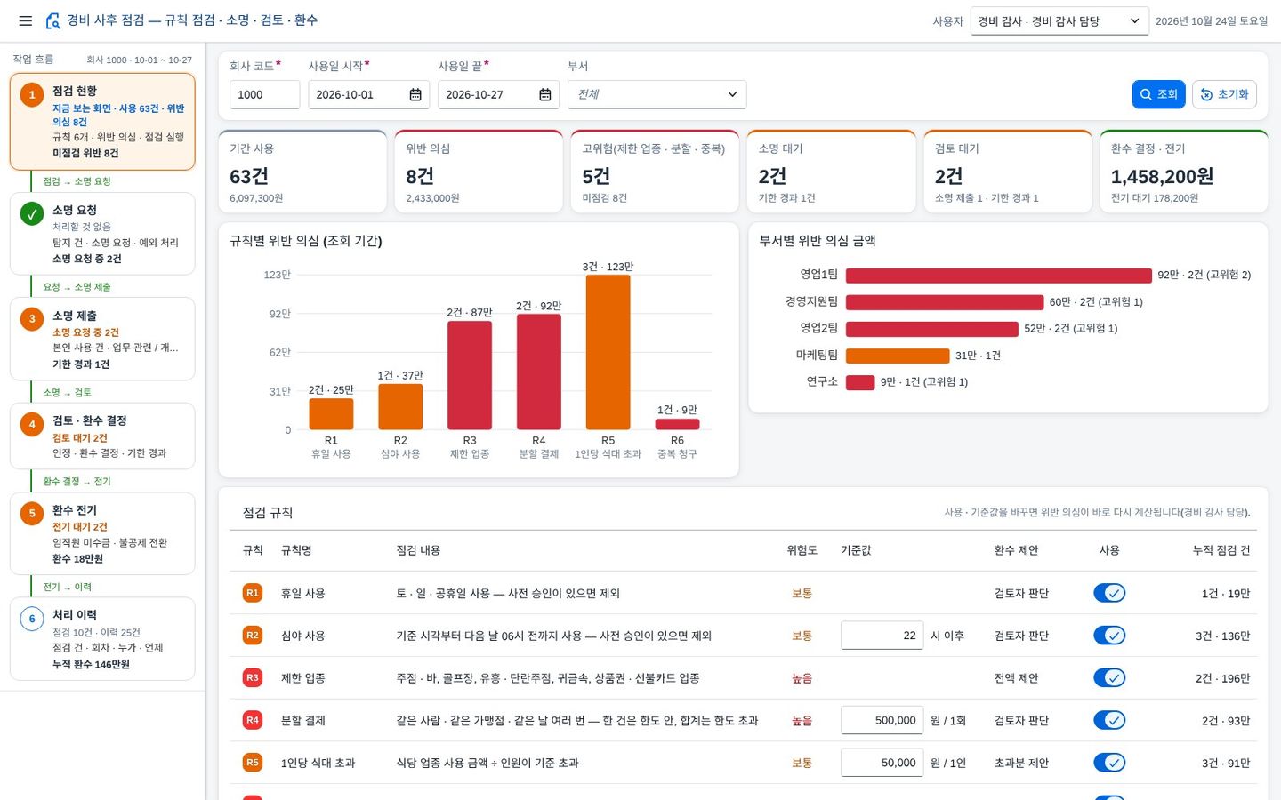The height and width of the screenshot is (800, 1281).
Task: Click the 마케팅팀 orange bar
Action: (898, 356)
